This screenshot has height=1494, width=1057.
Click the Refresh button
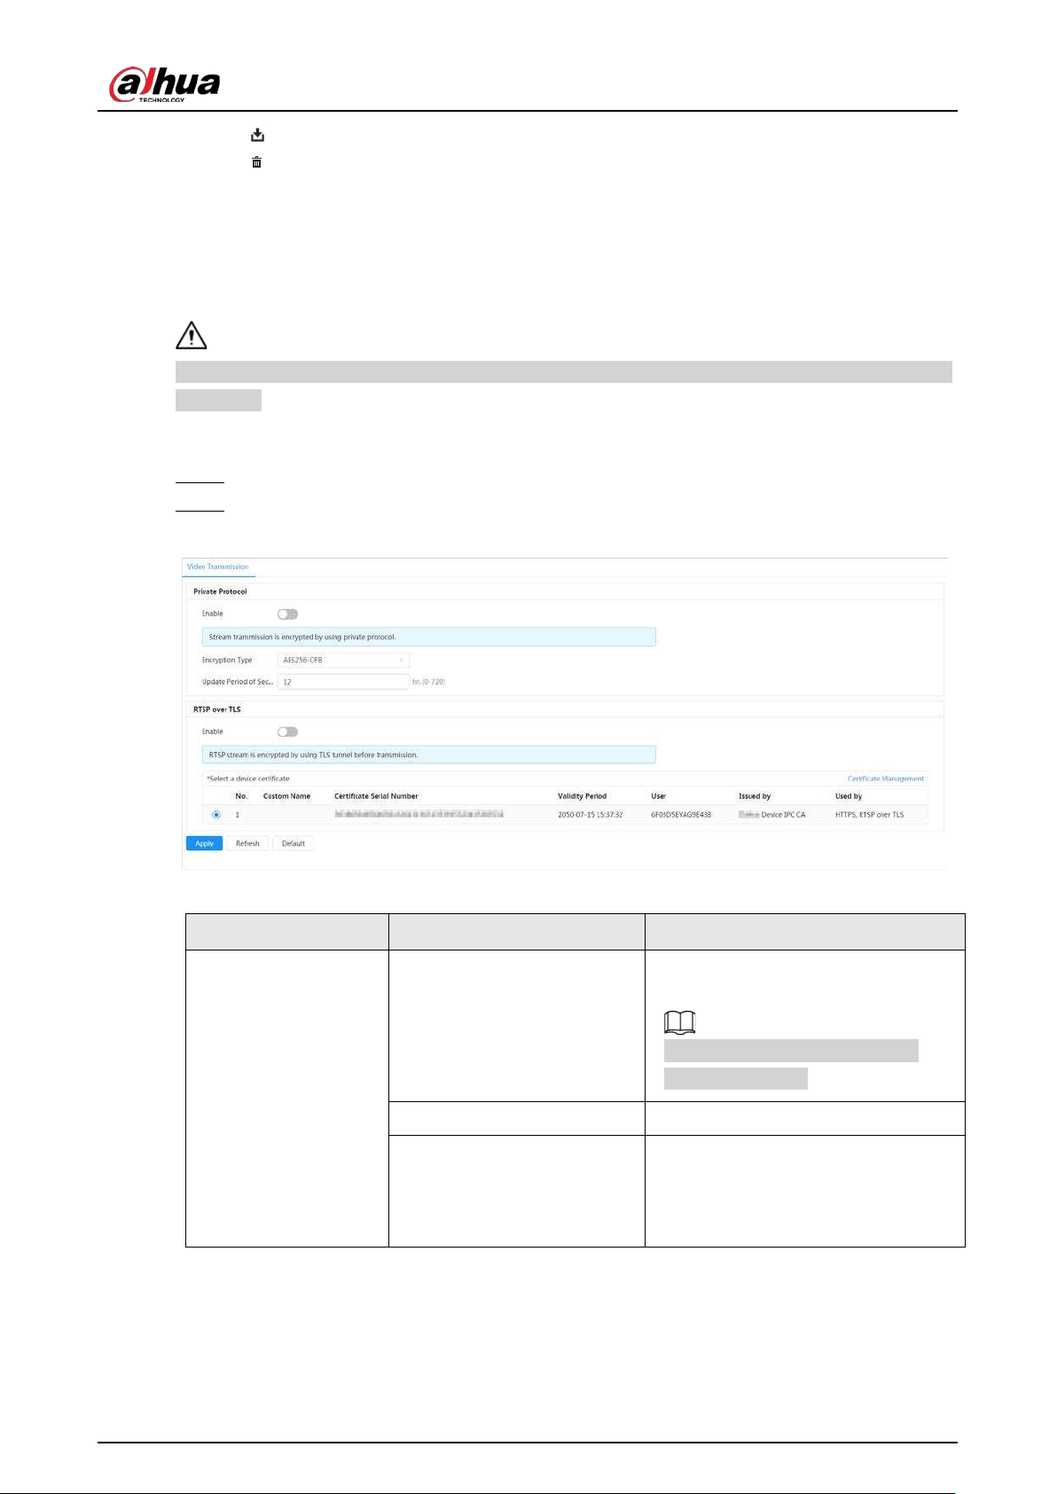tap(247, 843)
